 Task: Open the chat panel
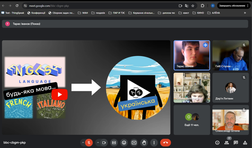click(236, 143)
